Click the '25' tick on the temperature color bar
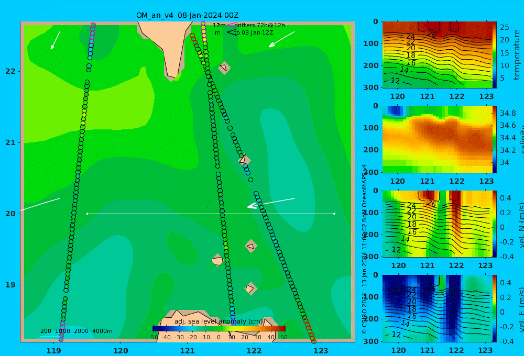This screenshot has height=356, width=524. pos(504,27)
